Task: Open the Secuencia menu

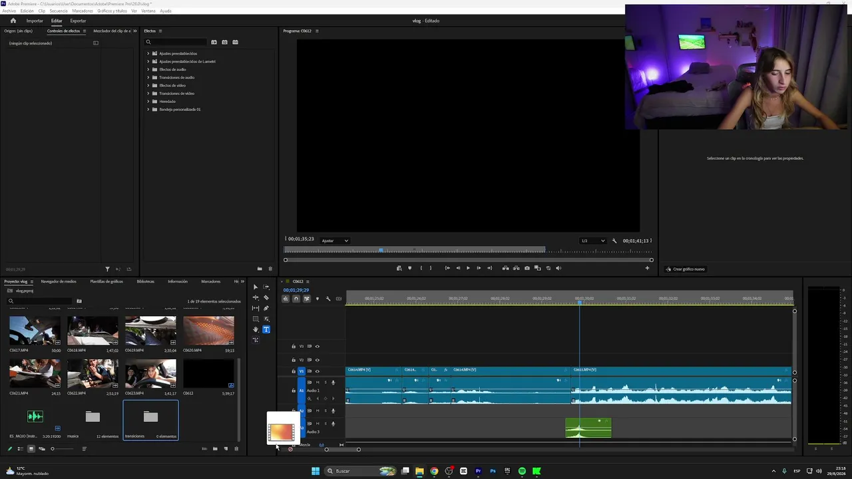Action: (59, 11)
